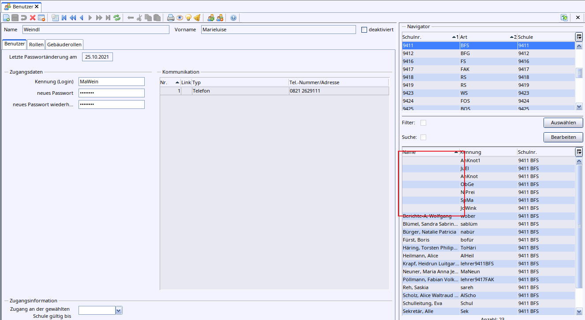Click the save diskette icon
585x320 pixels.
15,18
